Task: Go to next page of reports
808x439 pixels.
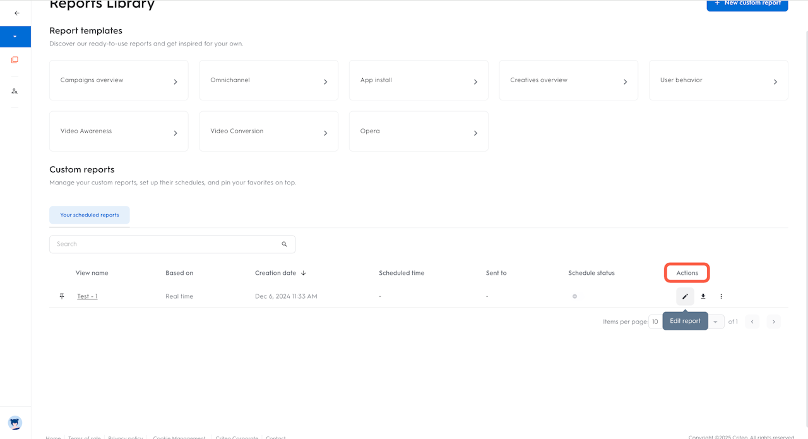Action: click(x=774, y=322)
